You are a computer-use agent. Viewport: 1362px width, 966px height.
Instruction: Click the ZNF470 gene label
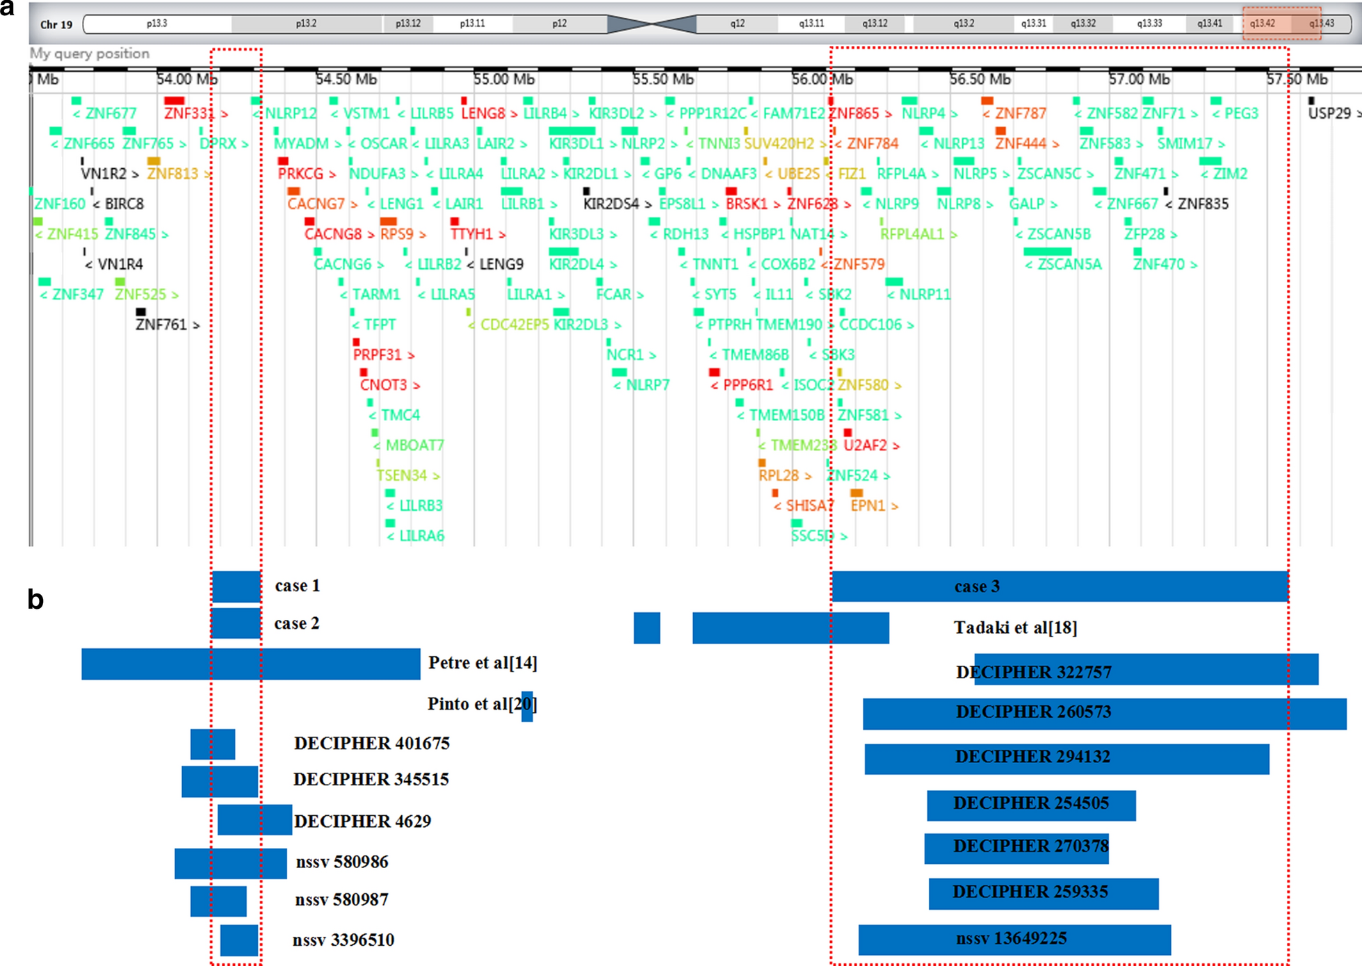tap(1158, 264)
